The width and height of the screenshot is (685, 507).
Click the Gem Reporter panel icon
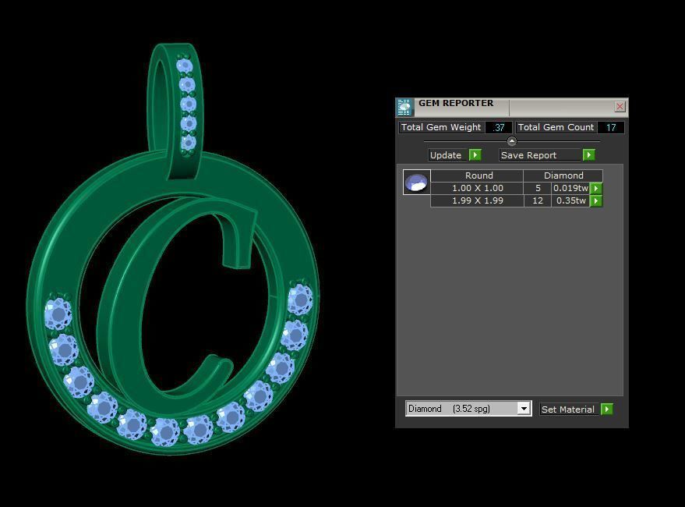coord(404,107)
